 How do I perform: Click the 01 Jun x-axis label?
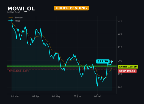(x=77, y=96)
